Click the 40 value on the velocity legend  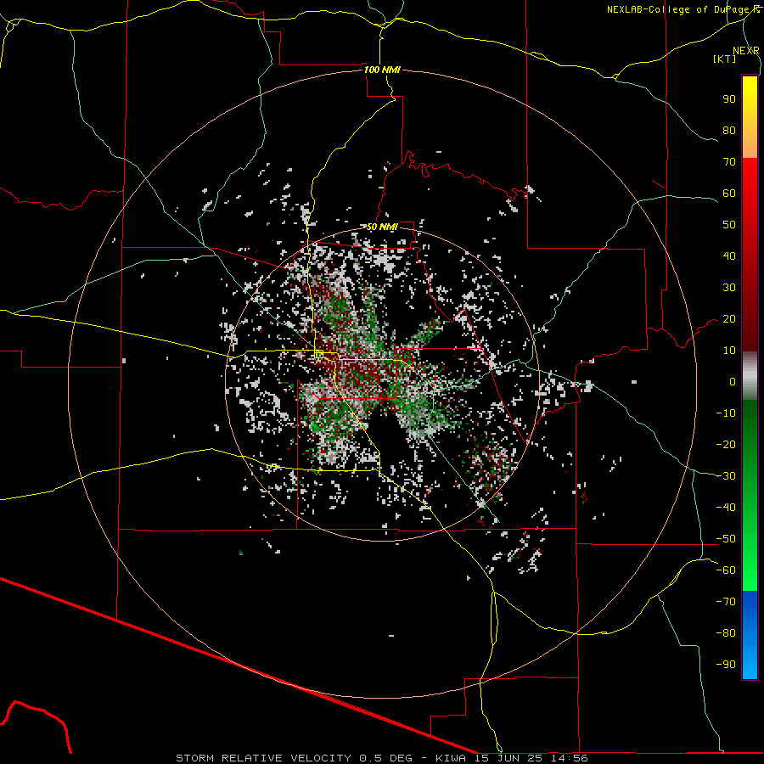click(x=729, y=256)
